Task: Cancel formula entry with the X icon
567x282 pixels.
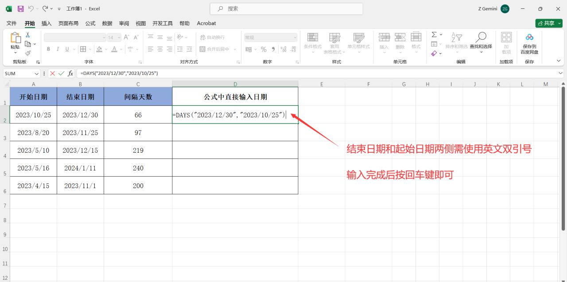Action: pos(53,73)
